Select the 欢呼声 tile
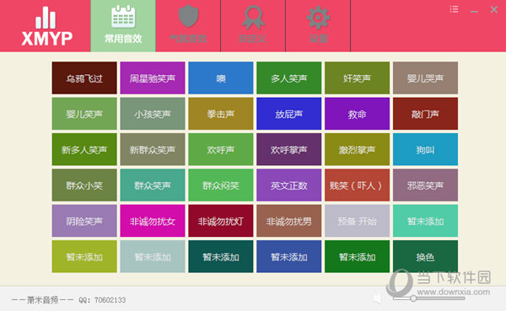The image size is (506, 311). [221, 149]
